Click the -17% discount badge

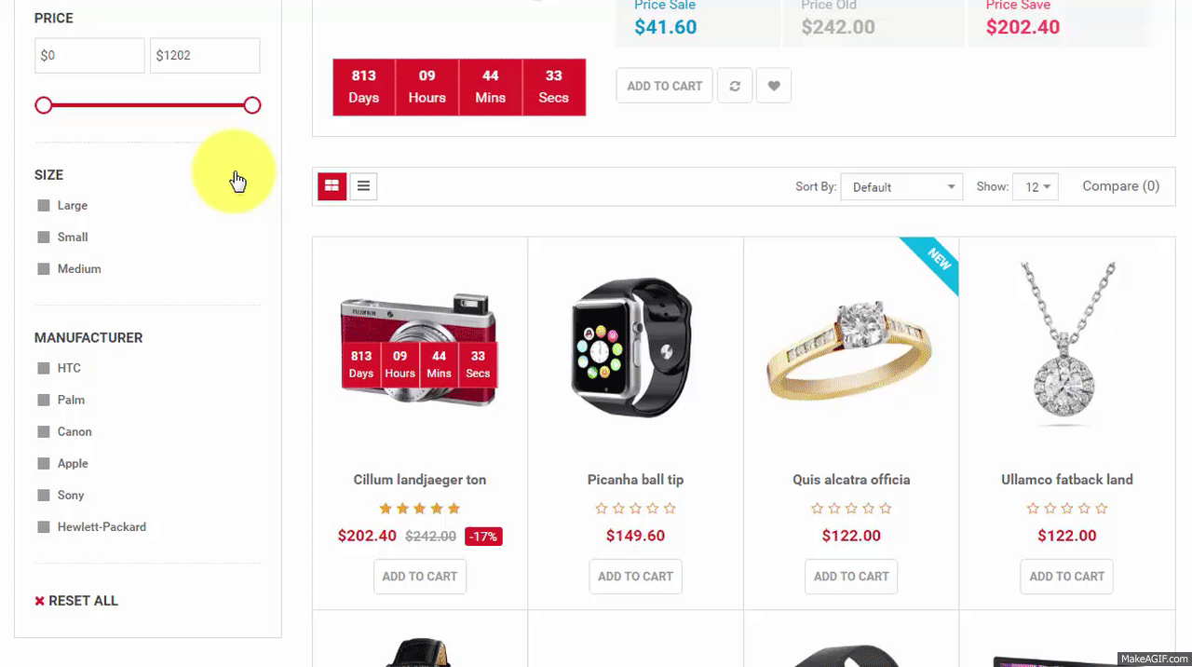[x=483, y=537]
